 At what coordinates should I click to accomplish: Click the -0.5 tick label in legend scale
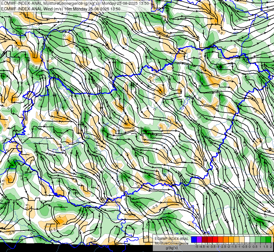coord(244,247)
